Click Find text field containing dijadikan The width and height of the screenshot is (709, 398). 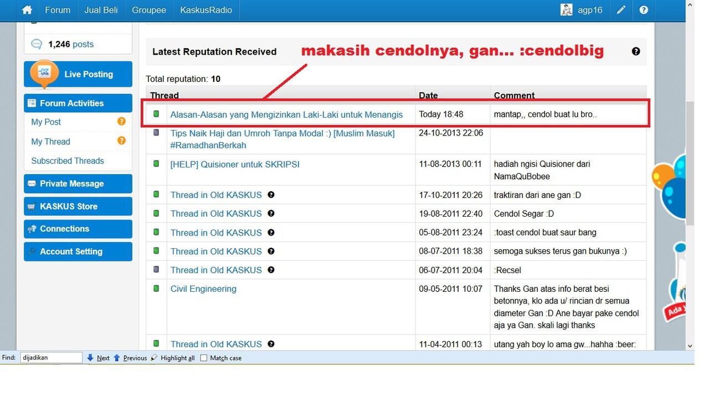click(x=51, y=358)
